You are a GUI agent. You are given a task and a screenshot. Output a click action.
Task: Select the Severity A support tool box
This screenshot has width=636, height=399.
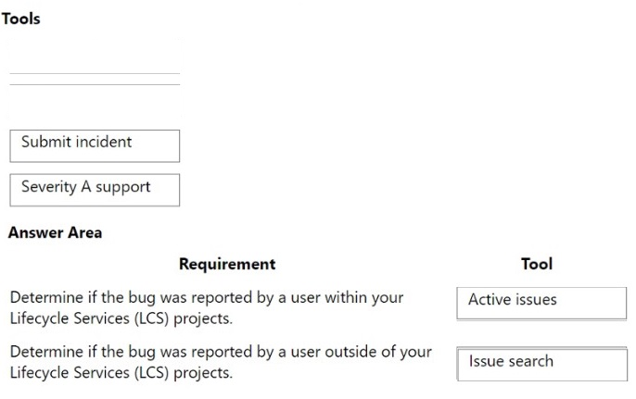point(95,190)
